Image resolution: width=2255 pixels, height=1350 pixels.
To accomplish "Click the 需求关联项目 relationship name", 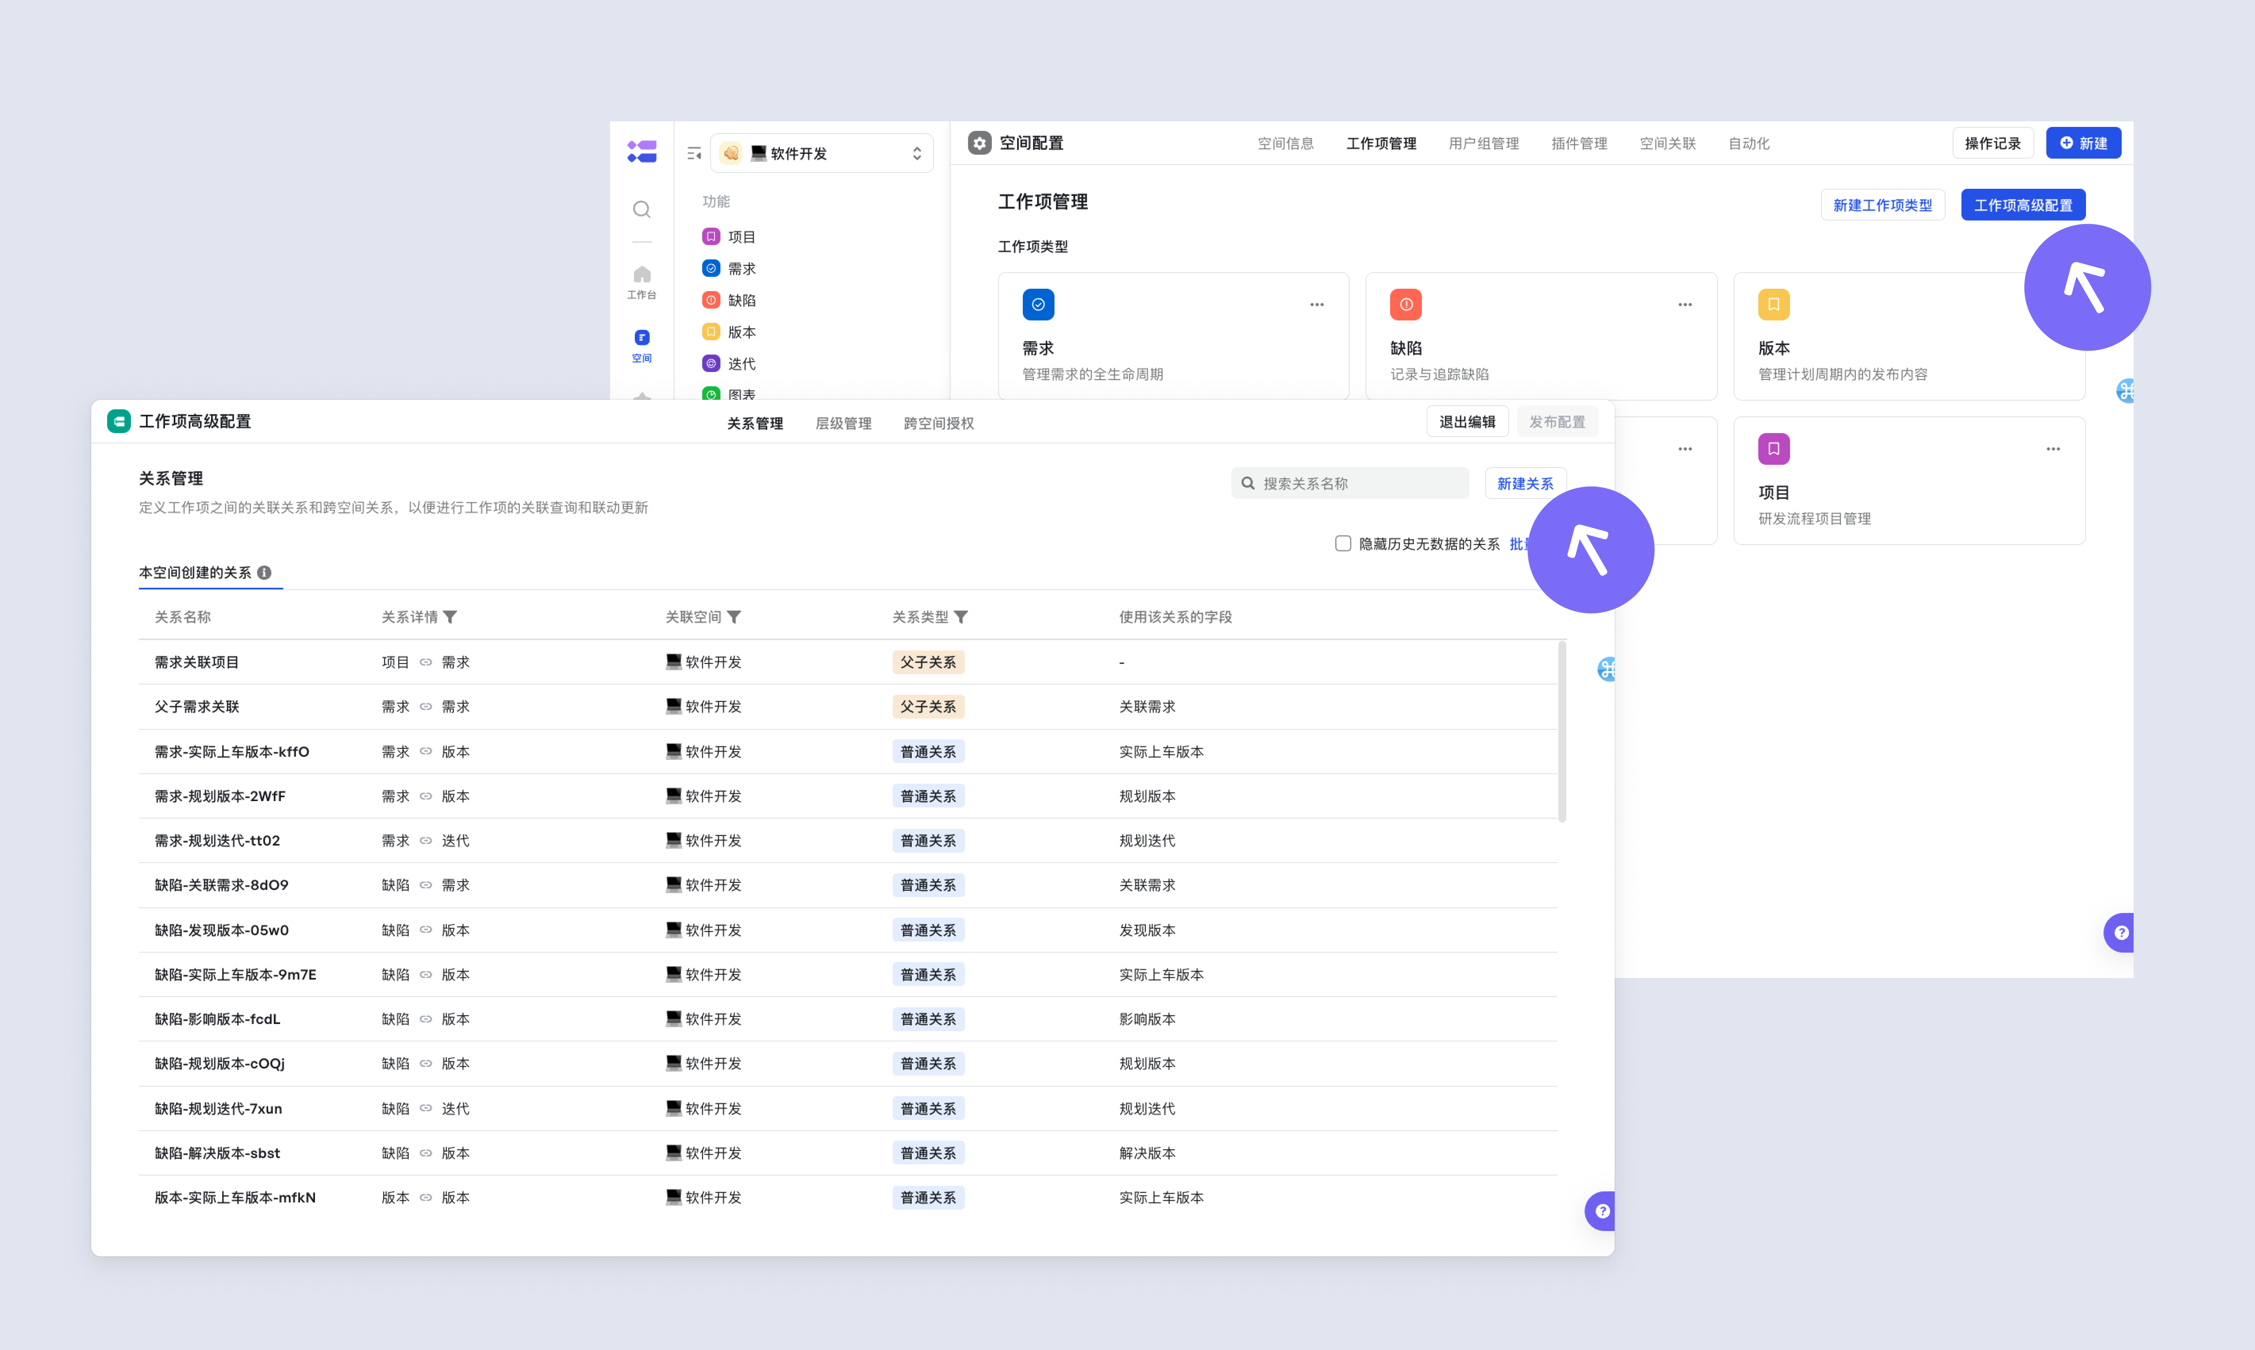I will click(x=196, y=662).
